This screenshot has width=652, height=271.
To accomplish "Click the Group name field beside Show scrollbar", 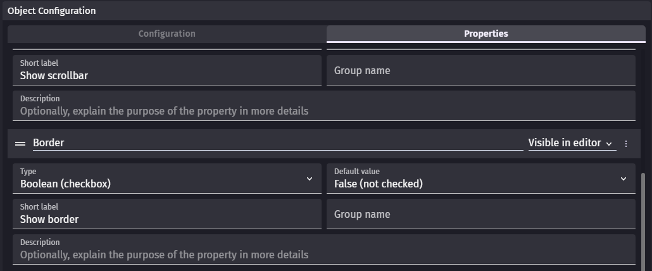I will (x=480, y=70).
